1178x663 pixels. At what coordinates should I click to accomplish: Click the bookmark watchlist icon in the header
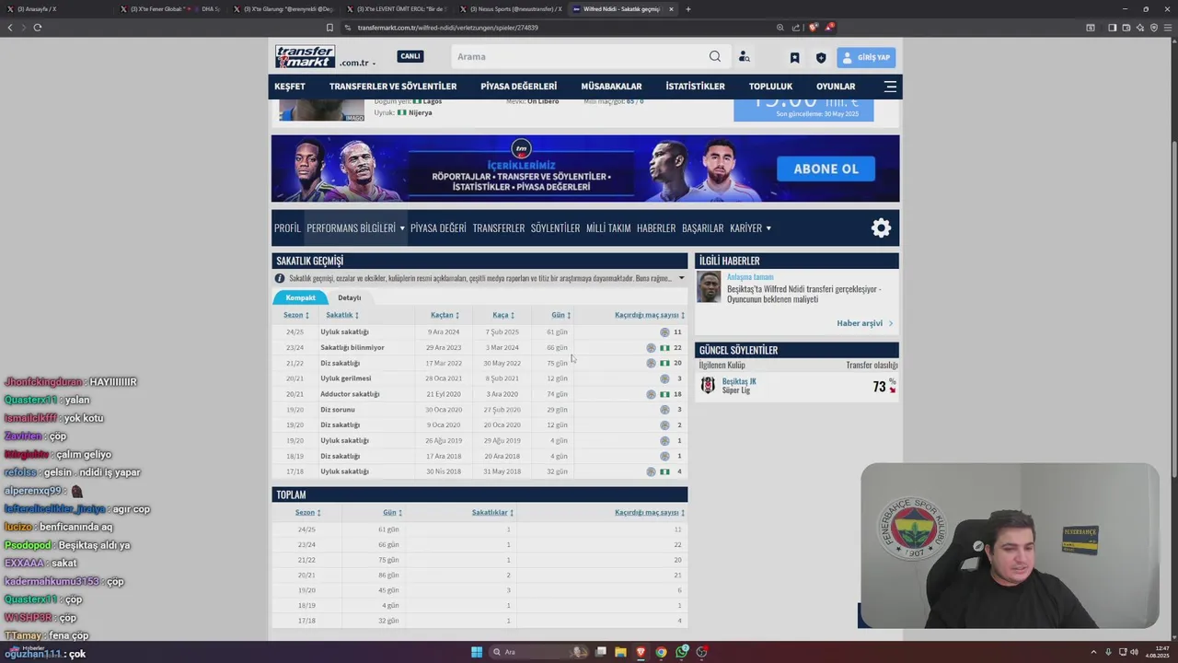794,58
